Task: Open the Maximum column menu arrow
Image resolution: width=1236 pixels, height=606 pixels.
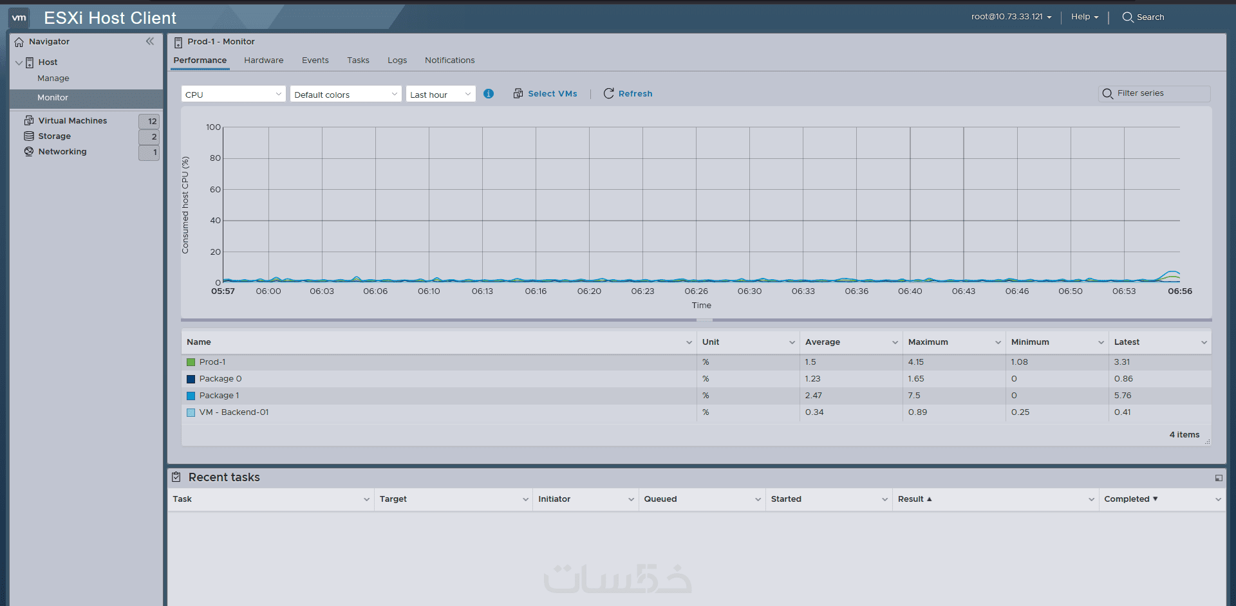Action: click(998, 342)
